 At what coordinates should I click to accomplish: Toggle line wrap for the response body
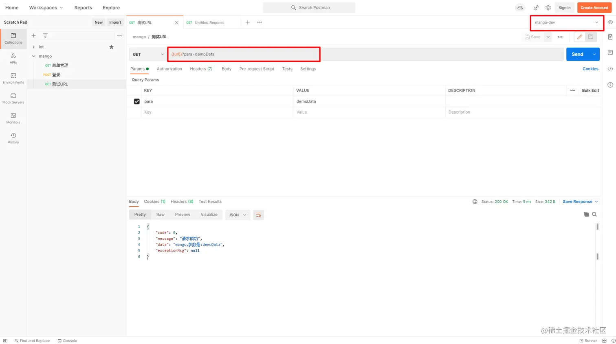(x=258, y=215)
